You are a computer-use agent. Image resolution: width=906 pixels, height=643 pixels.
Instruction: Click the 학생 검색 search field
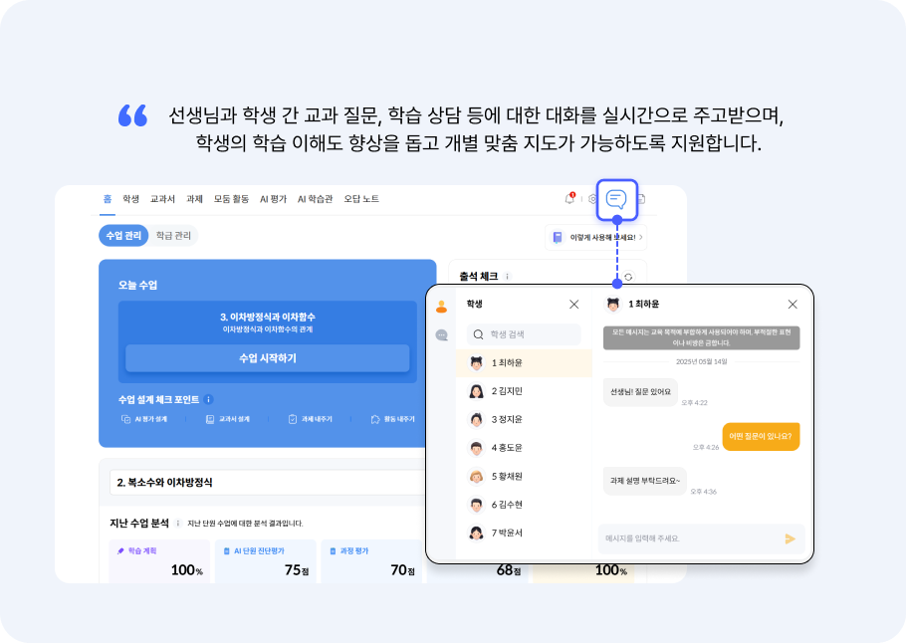(x=524, y=334)
